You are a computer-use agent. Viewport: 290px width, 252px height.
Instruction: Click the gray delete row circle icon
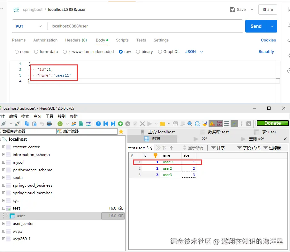pos(128,124)
